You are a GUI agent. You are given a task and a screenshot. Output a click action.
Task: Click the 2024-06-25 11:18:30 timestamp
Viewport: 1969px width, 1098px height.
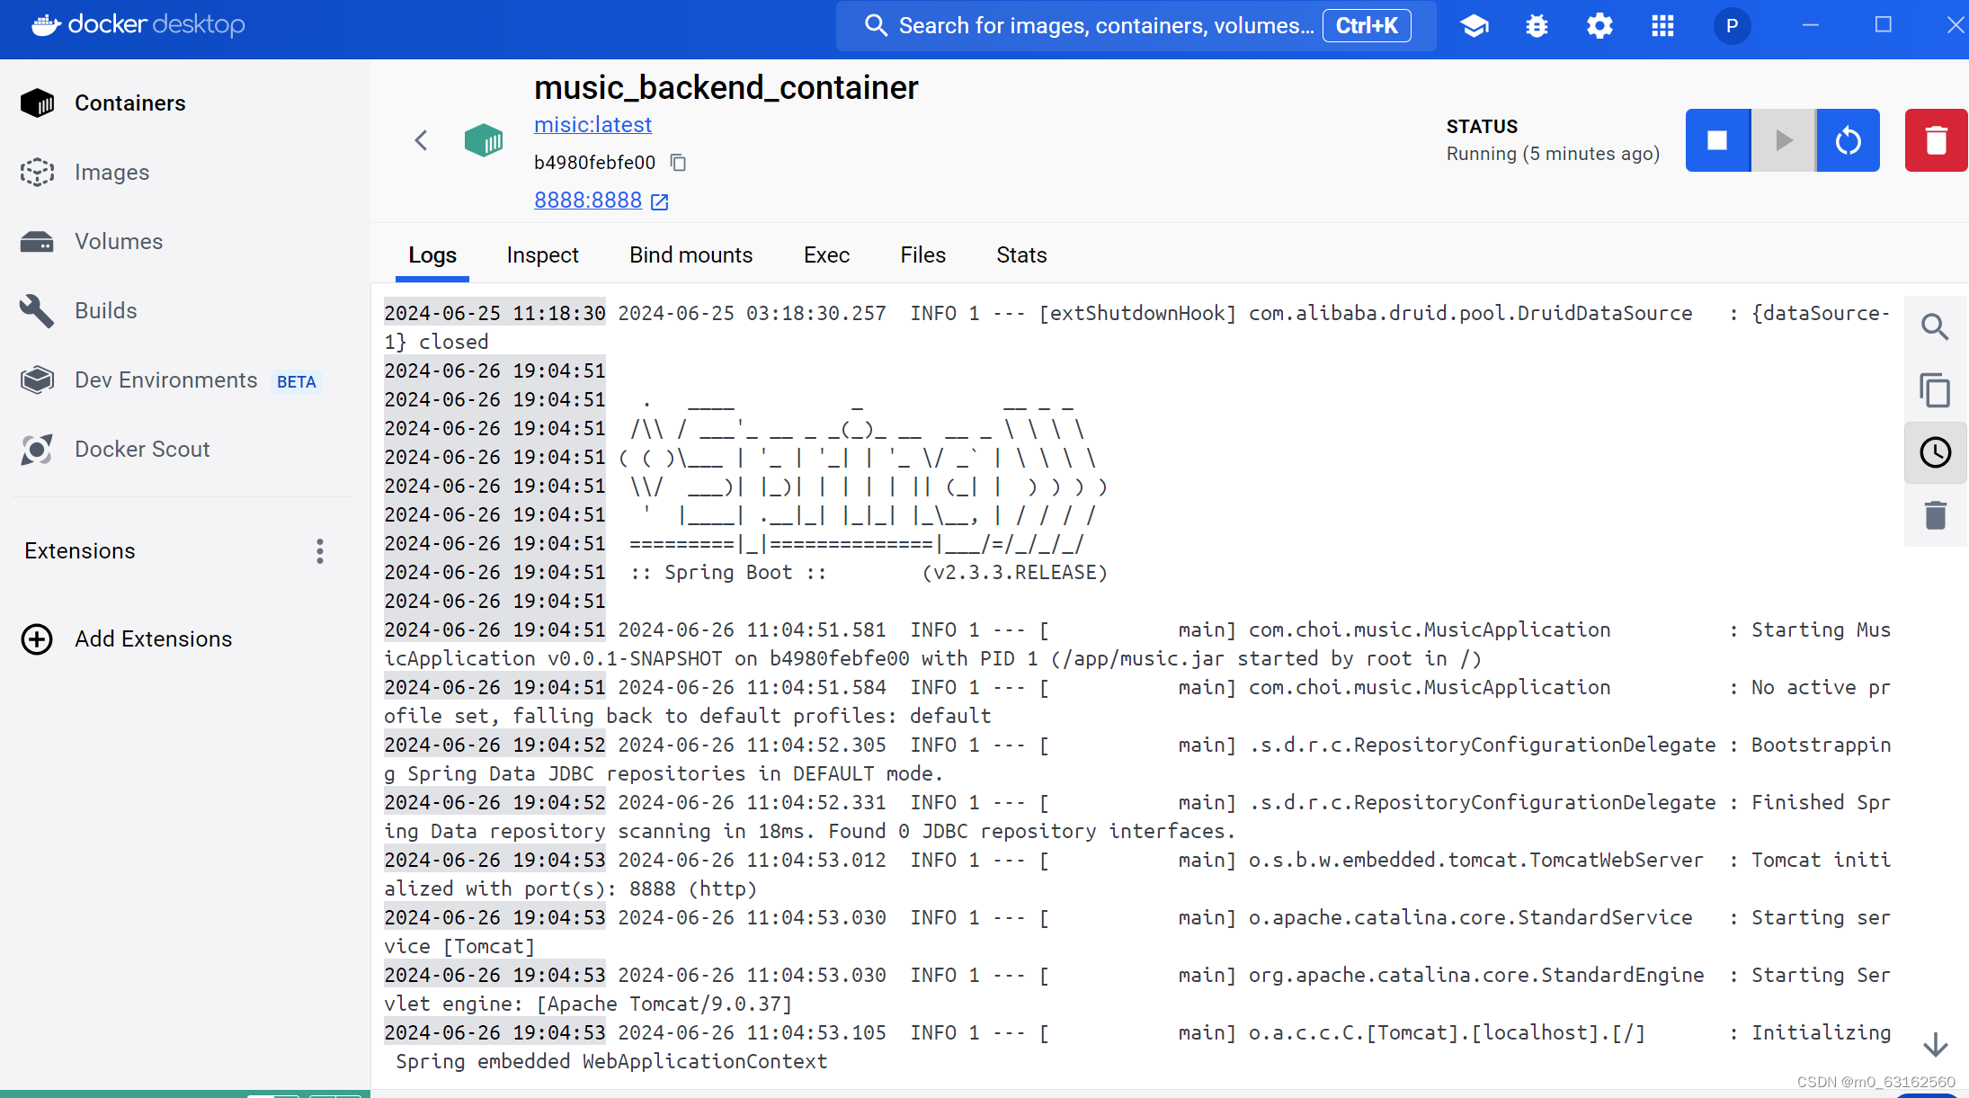tap(494, 314)
